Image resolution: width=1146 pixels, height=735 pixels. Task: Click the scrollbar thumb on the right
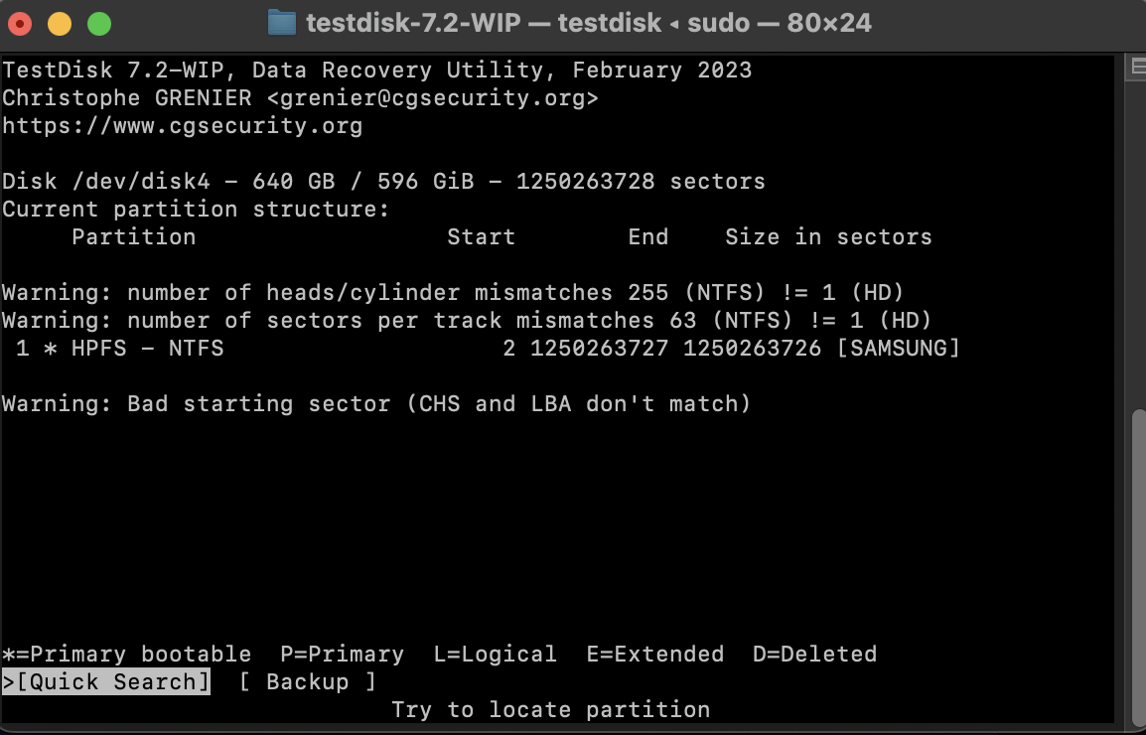(x=1138, y=567)
